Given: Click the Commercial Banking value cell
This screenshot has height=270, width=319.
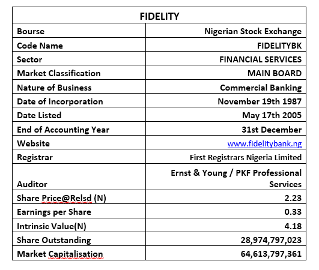Looking at the screenshot, I should point(226,86).
